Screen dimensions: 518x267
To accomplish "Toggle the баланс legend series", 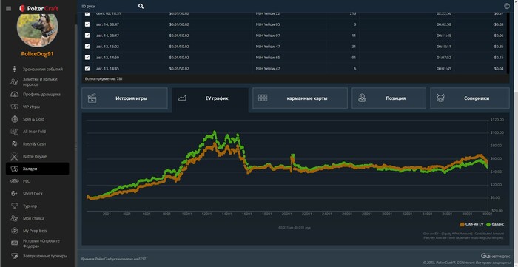I will click(495, 224).
